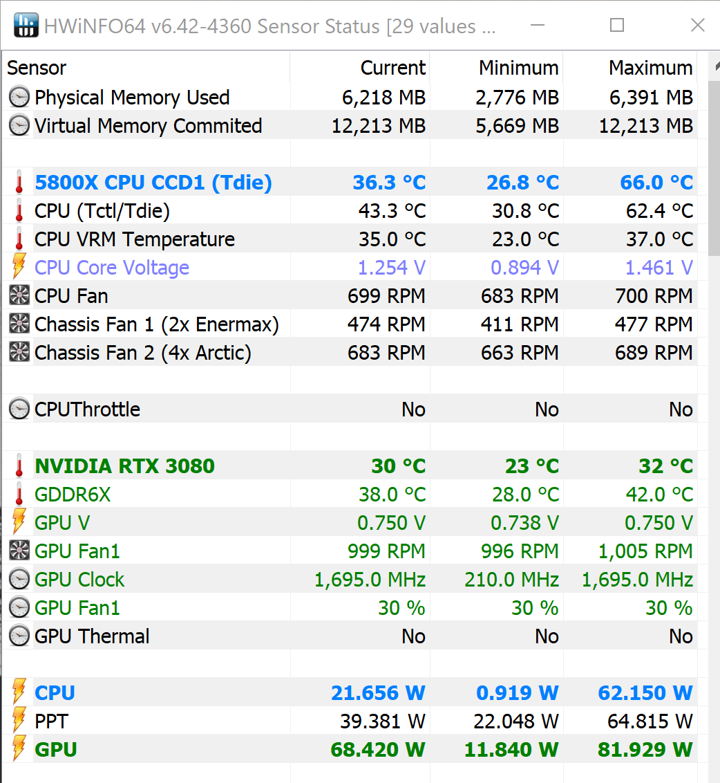Select the GPU Clock row label

coord(79,580)
